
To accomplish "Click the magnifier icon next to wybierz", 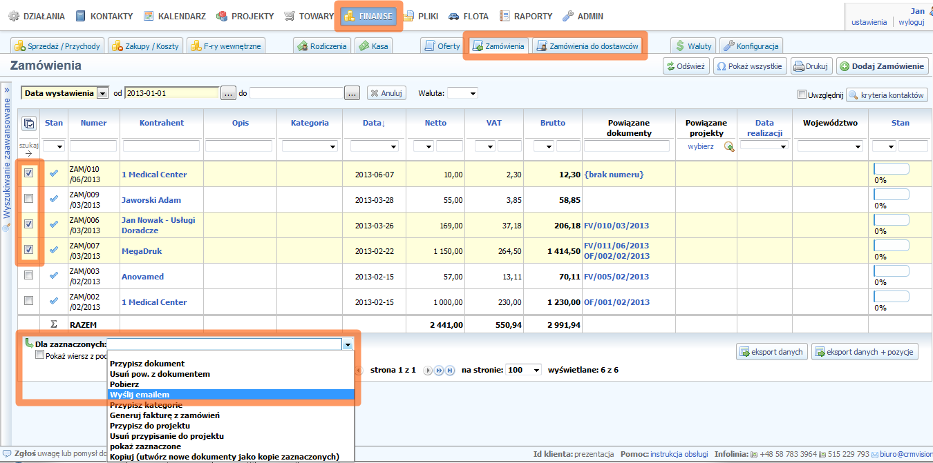I will coord(728,146).
